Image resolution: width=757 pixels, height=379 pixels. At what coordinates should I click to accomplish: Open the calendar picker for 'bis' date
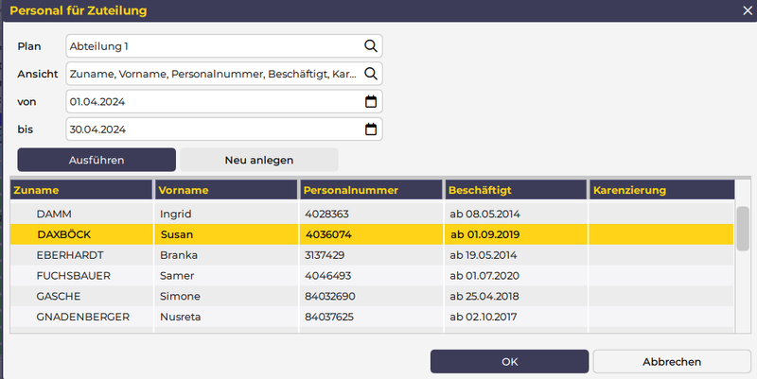coord(371,129)
